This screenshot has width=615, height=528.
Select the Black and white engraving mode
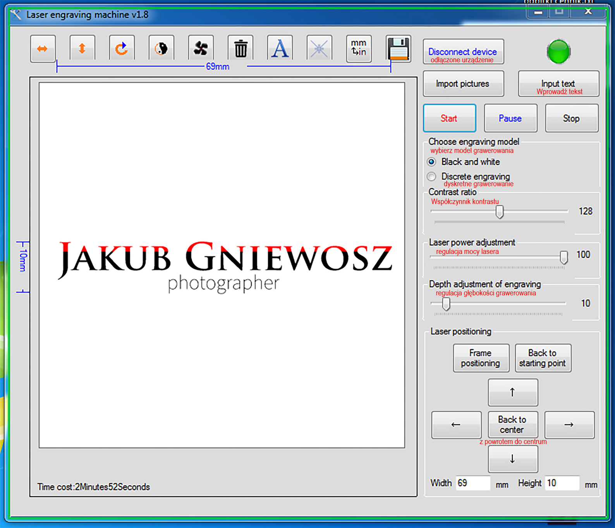coord(431,162)
